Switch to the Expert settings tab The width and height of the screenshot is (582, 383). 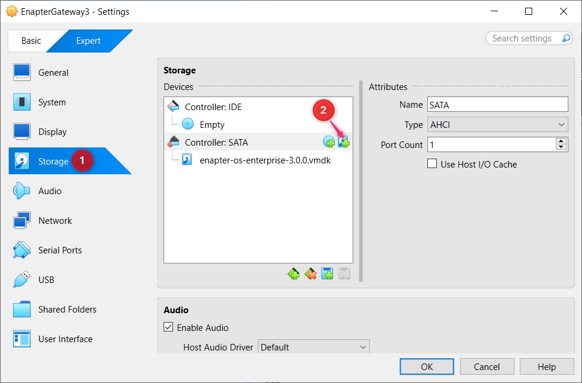coord(88,41)
